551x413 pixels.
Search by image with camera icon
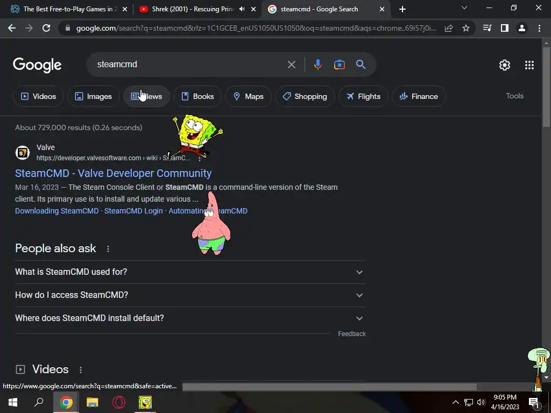[339, 65]
